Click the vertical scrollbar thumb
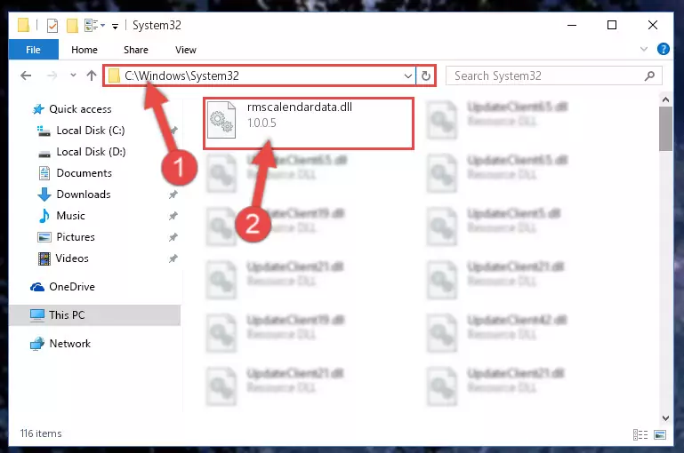 point(665,129)
